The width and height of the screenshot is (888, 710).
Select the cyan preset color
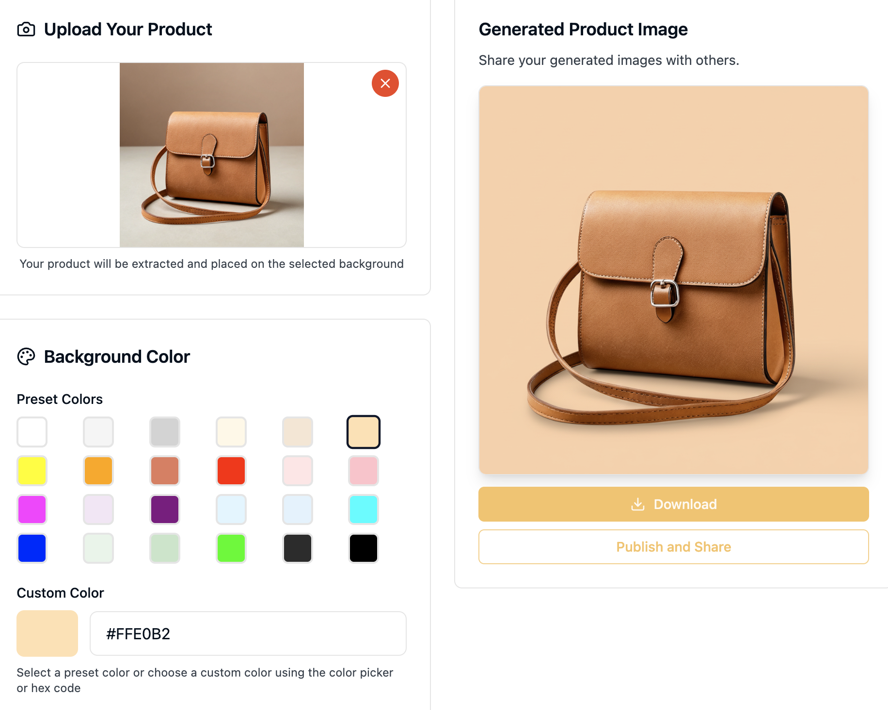363,509
